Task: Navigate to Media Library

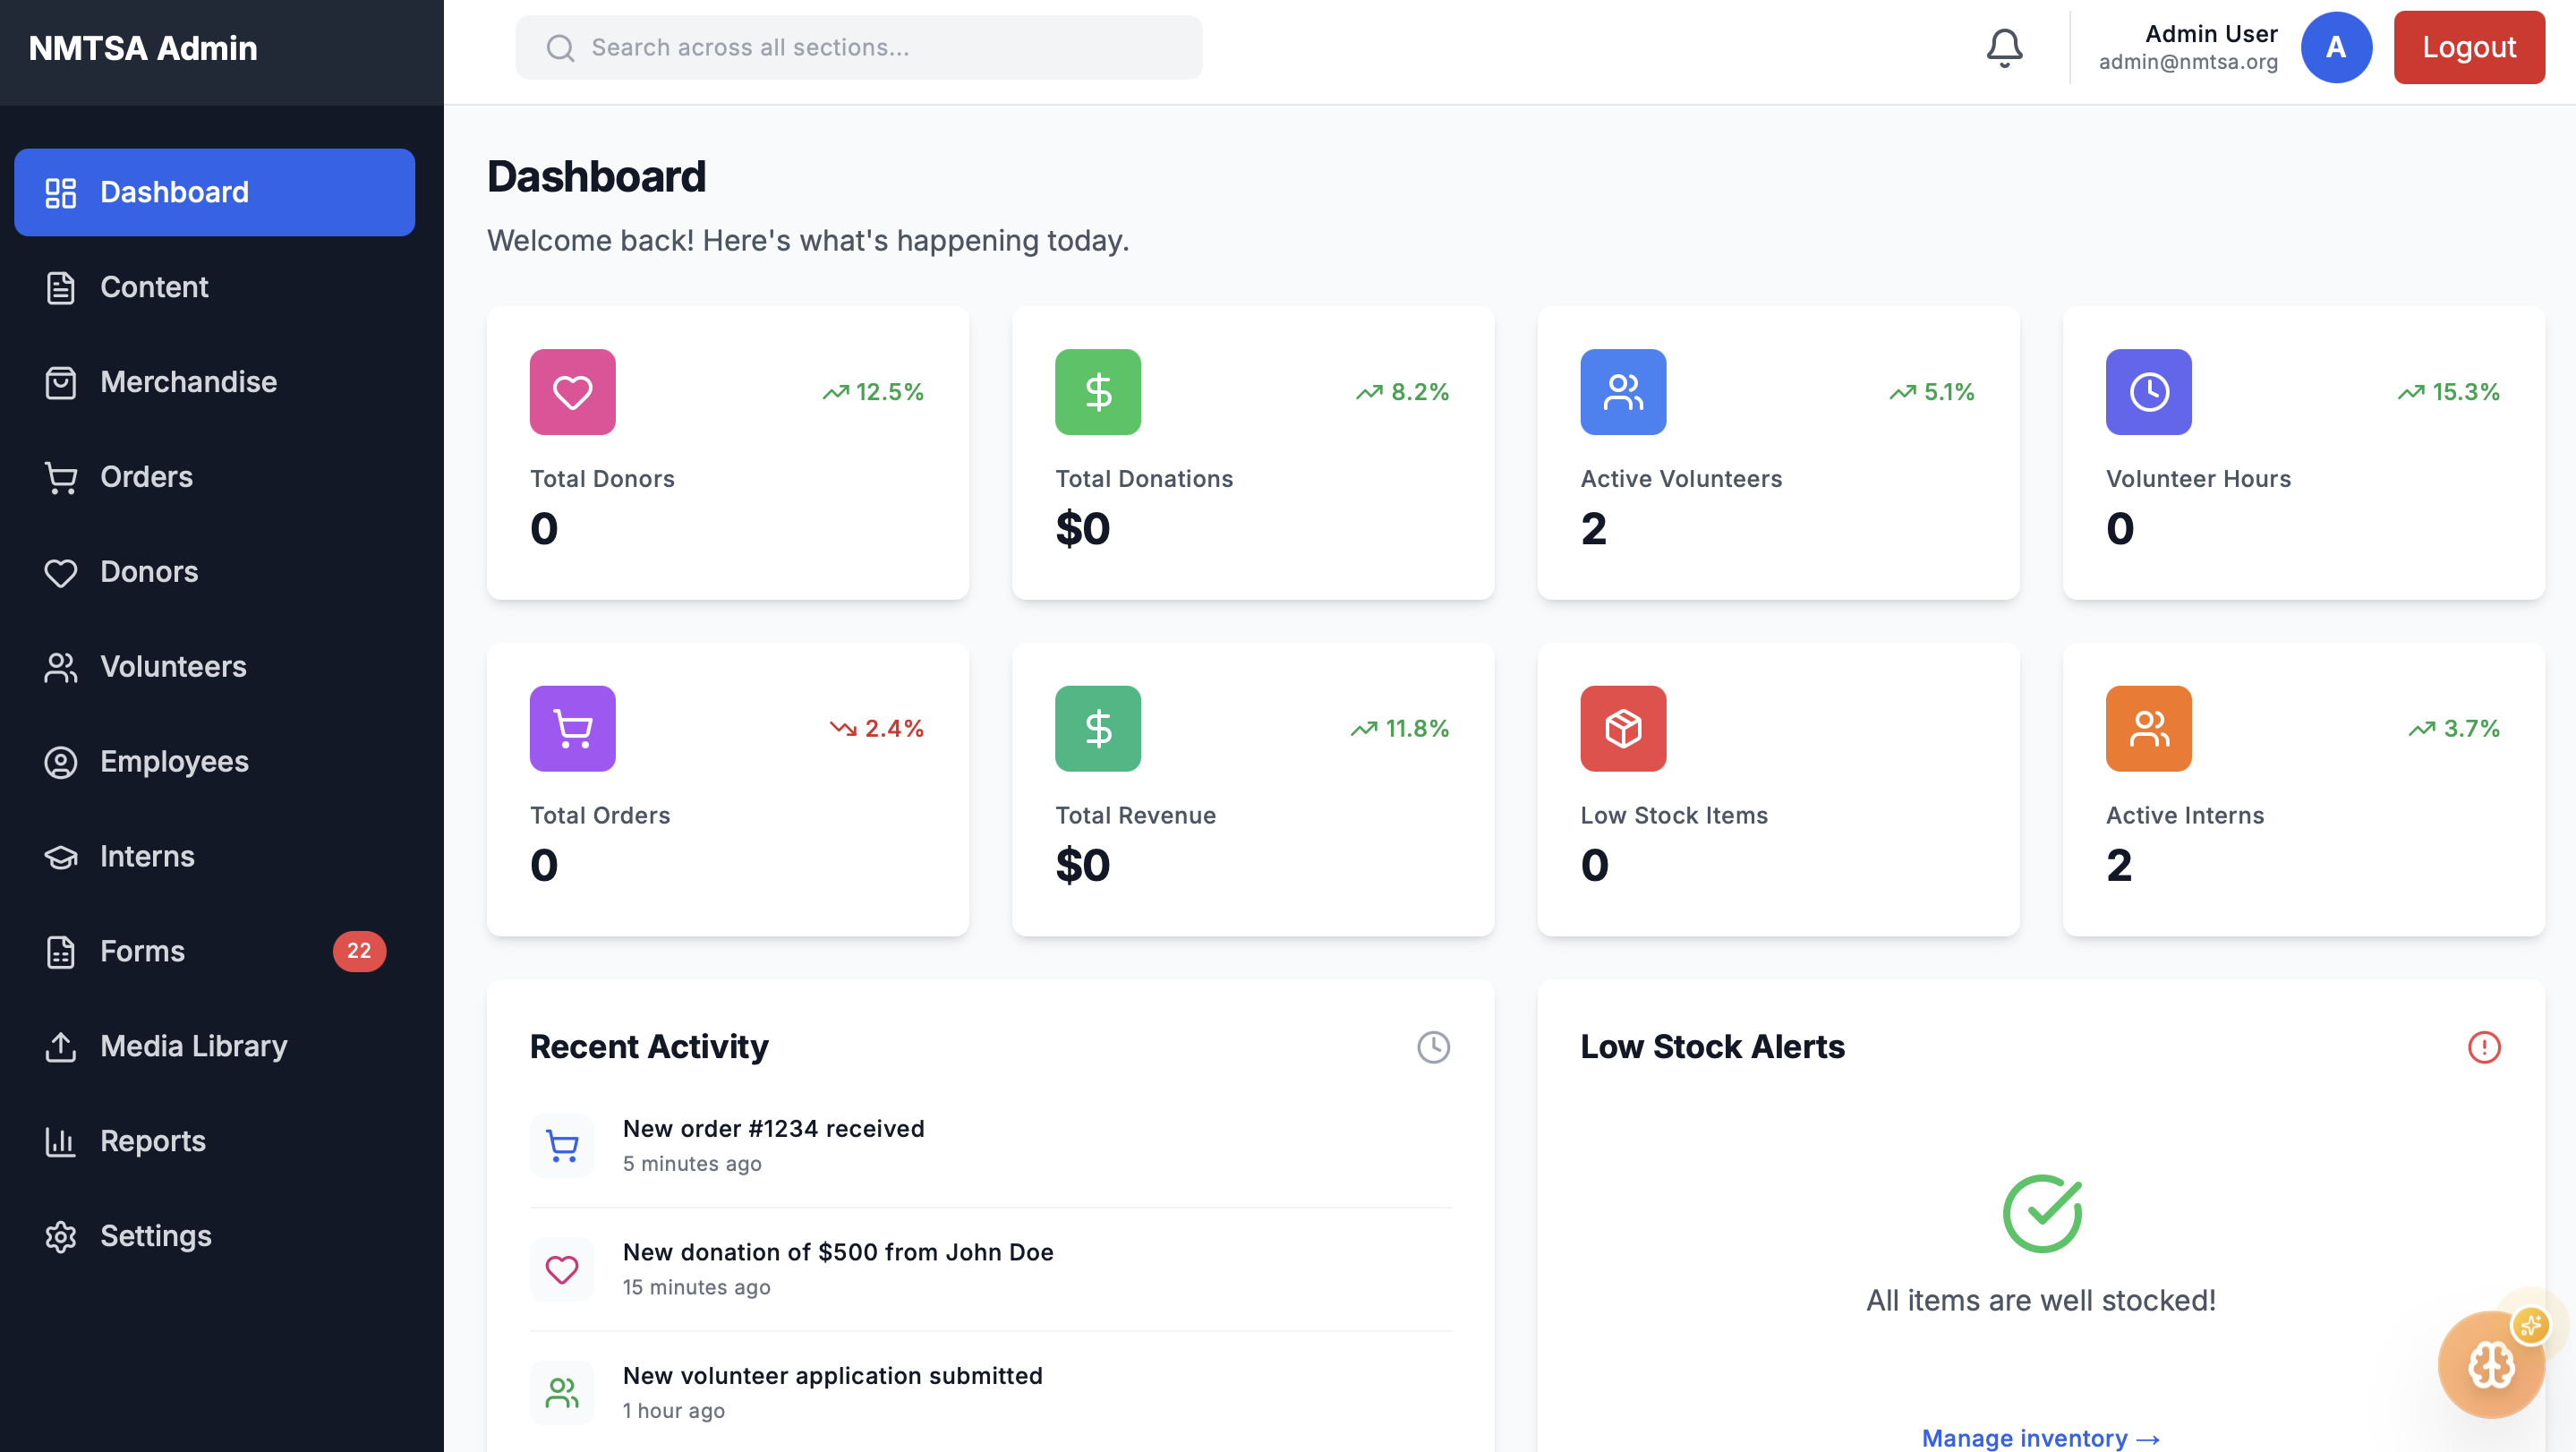Action: point(193,1046)
